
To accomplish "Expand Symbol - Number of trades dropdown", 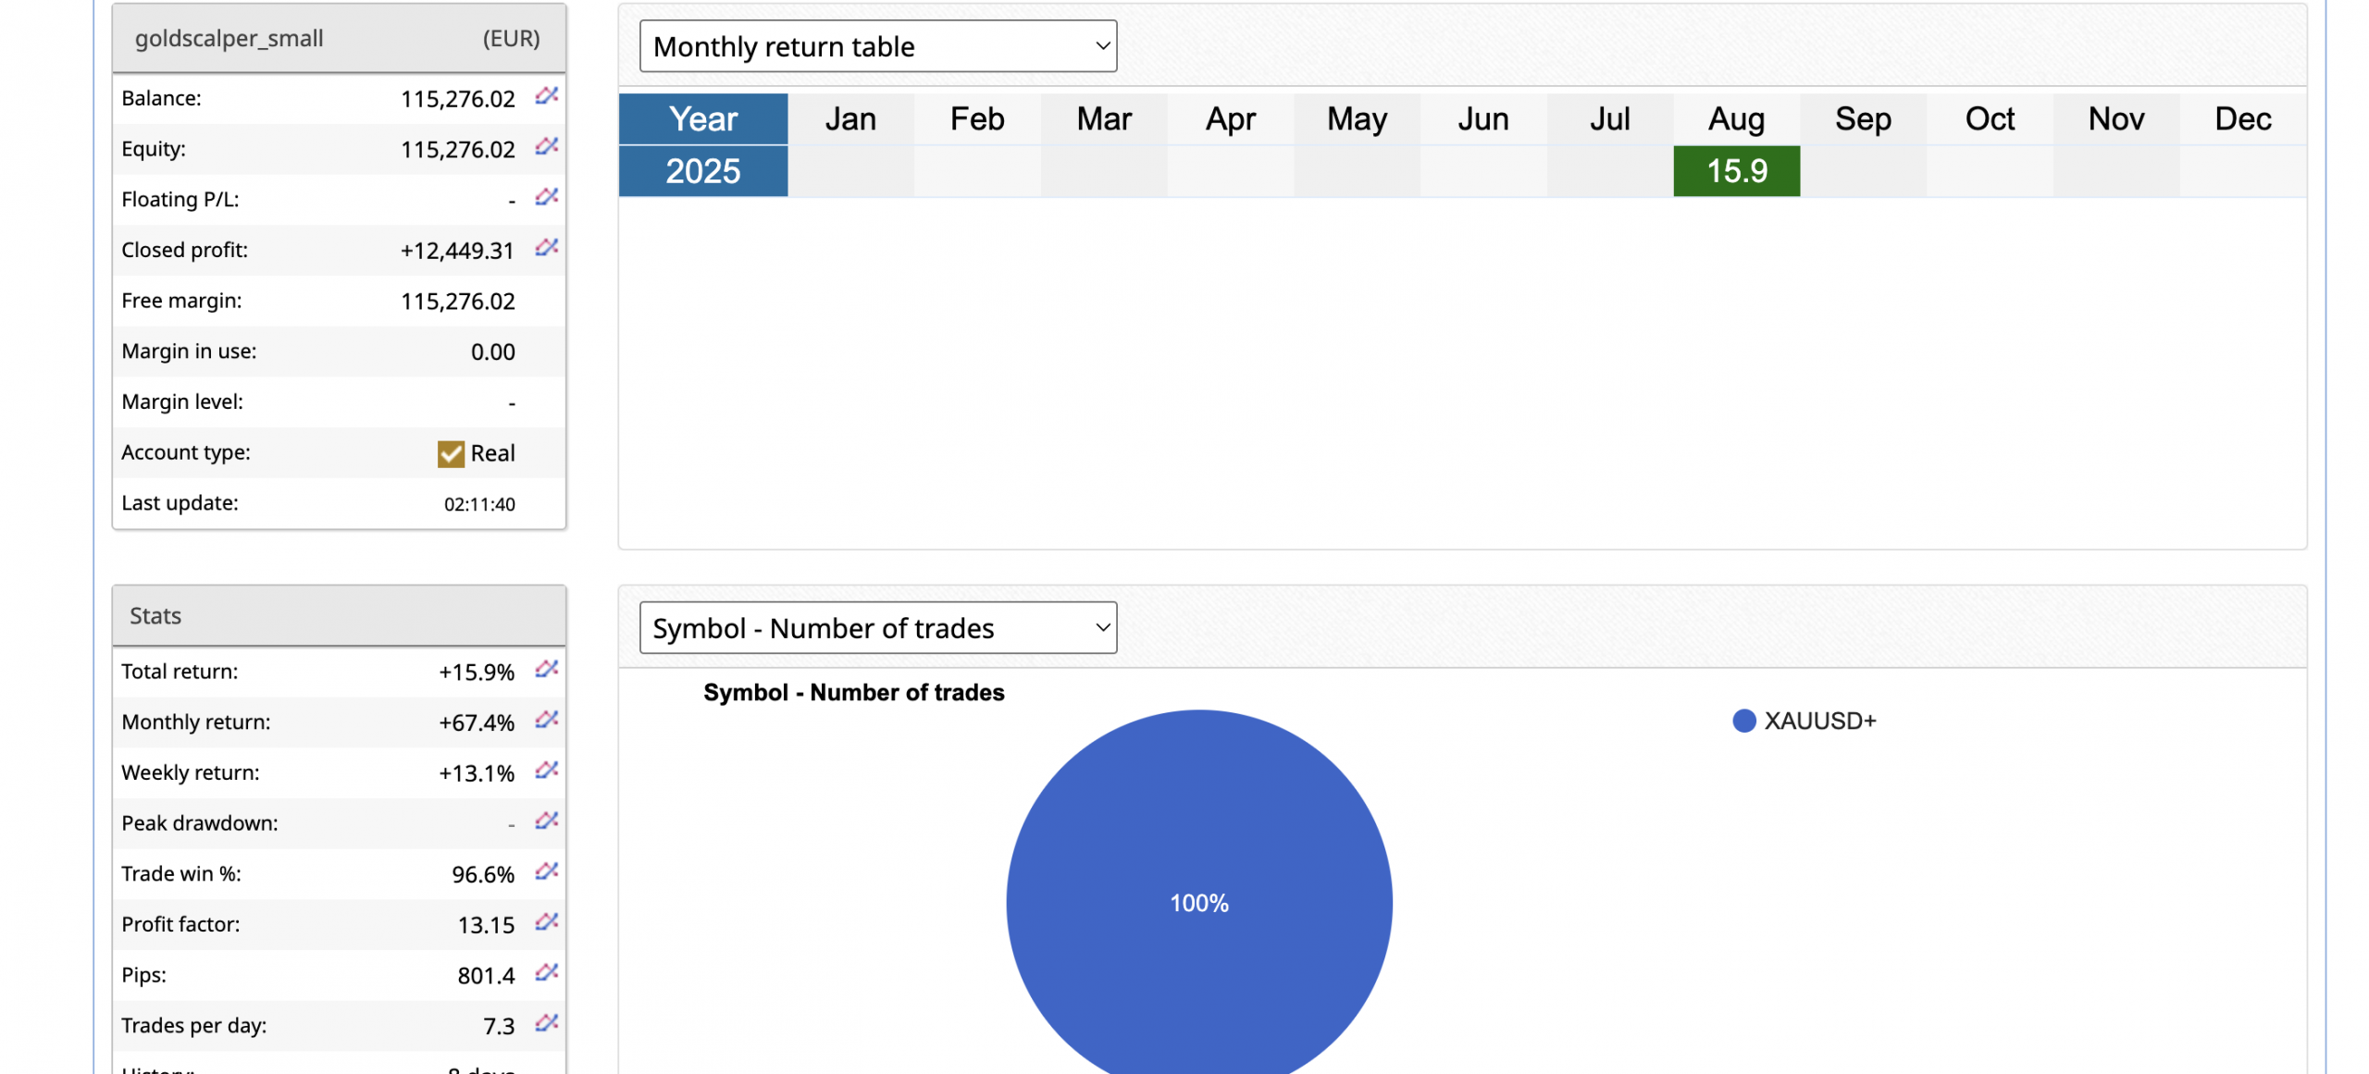I will coord(876,628).
